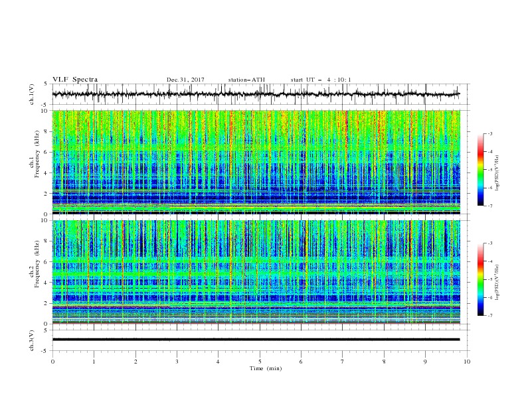Click the 'ch.3(V)' waveform axis label

click(32, 340)
